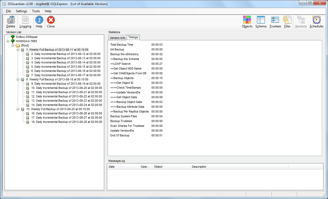This screenshot has height=199, width=328.
Task: Collapse the 8. Weekly Full Backup node
Action: pyautogui.click(x=18, y=79)
